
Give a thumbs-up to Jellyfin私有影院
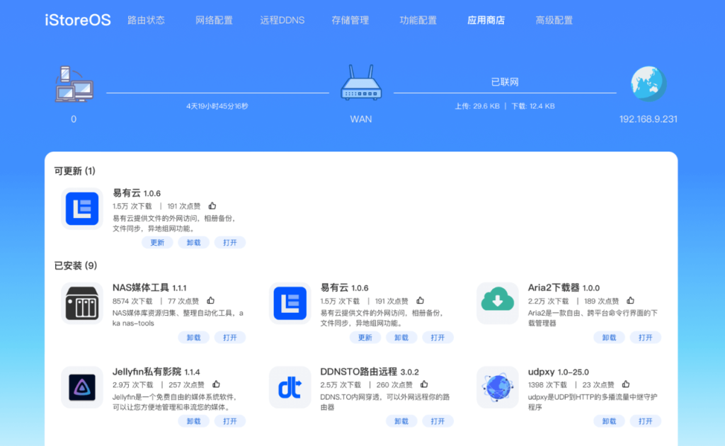[215, 384]
